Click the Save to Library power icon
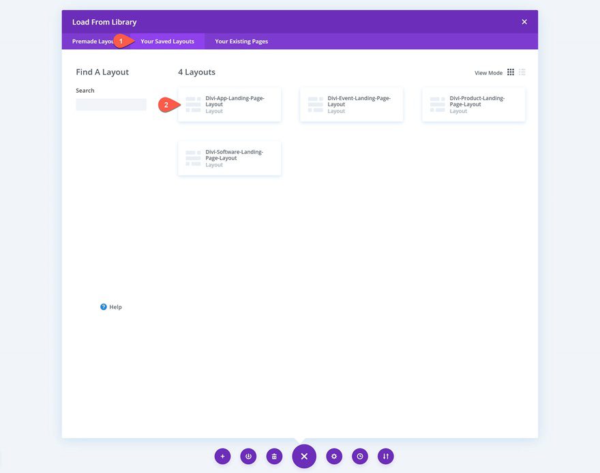This screenshot has width=600, height=473. pyautogui.click(x=248, y=456)
